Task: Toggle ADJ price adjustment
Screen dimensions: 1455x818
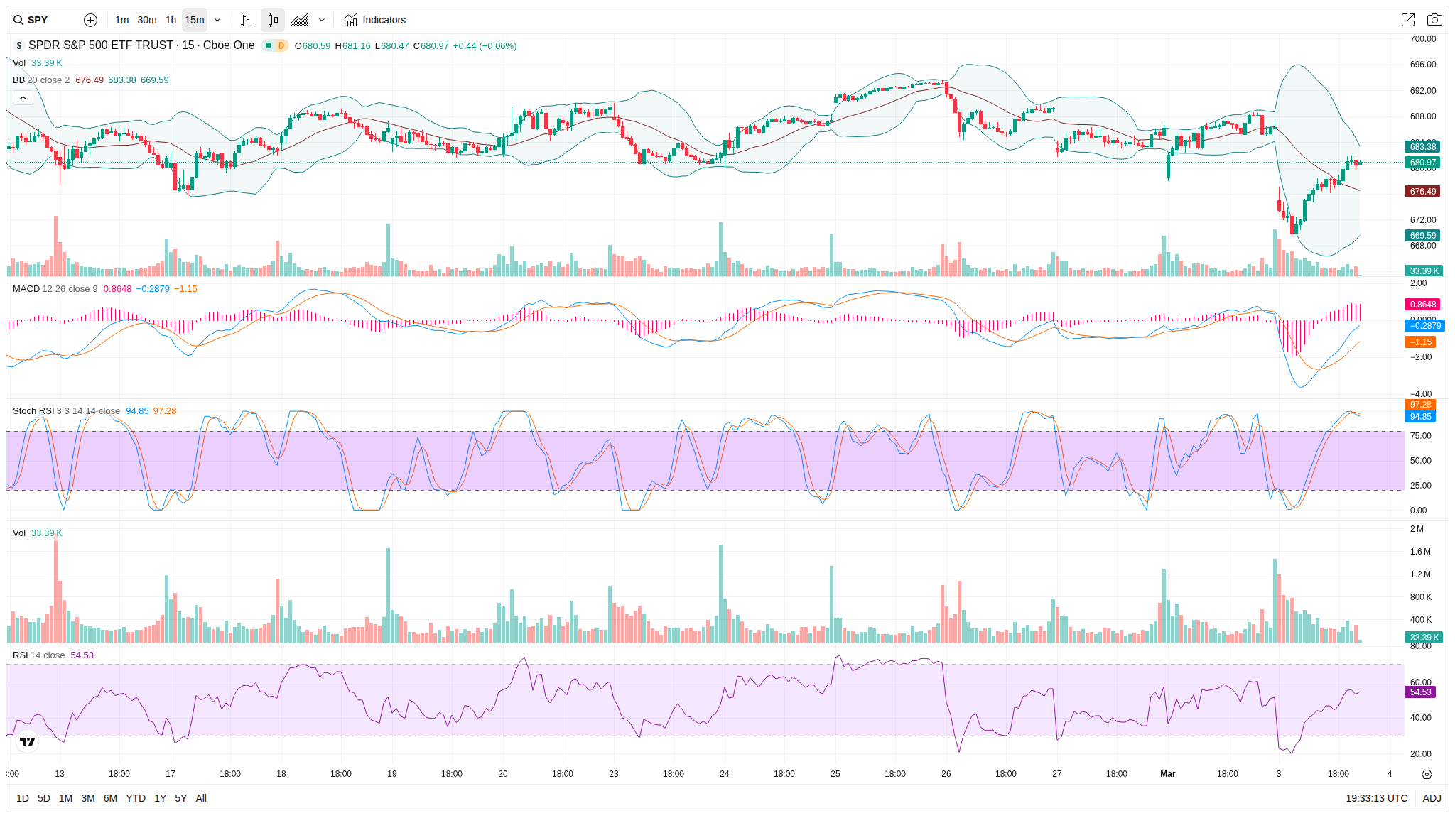Action: [x=1432, y=798]
